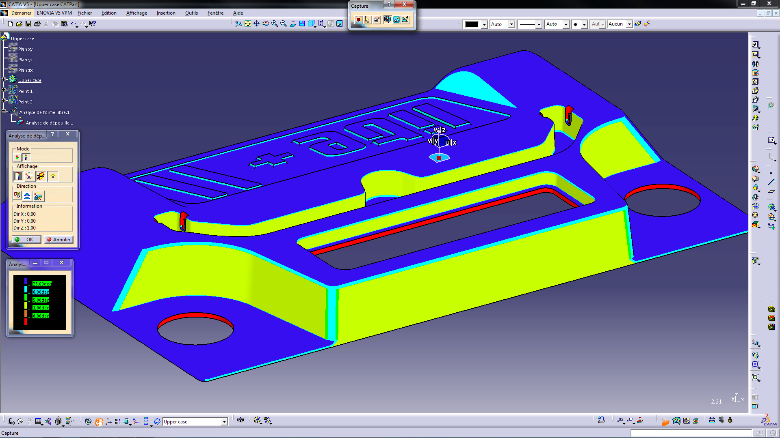Open the Upper case selector dropdown
This screenshot has width=780, height=438.
[x=224, y=422]
